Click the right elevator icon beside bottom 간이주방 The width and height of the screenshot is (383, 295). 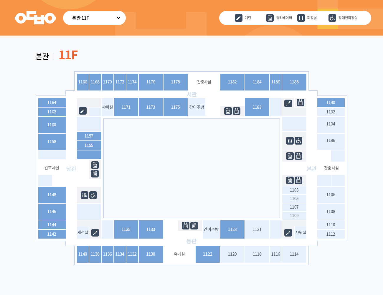pyautogui.click(x=194, y=225)
